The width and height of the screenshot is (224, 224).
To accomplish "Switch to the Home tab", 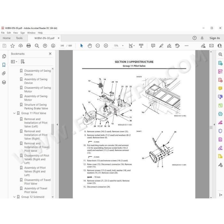I will (x=7, y=38).
